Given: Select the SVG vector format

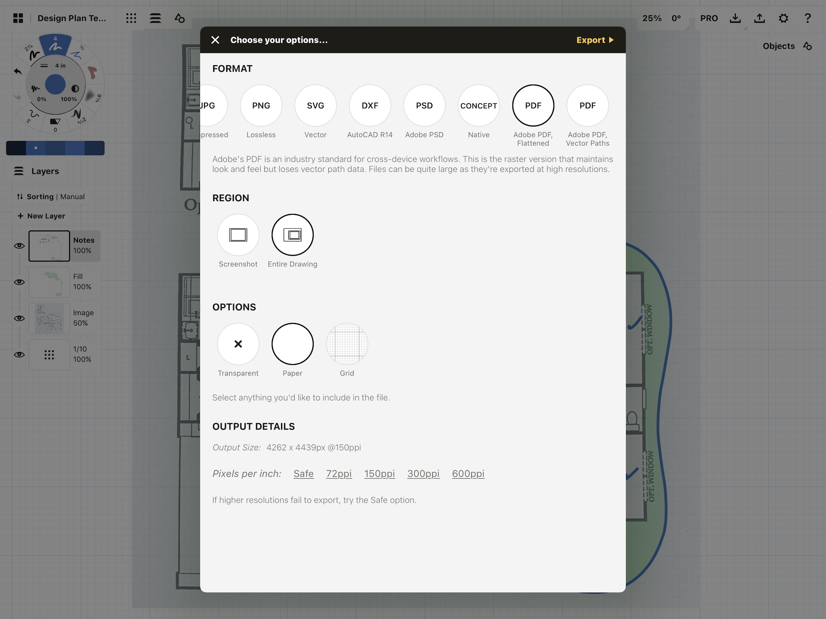Looking at the screenshot, I should [315, 105].
